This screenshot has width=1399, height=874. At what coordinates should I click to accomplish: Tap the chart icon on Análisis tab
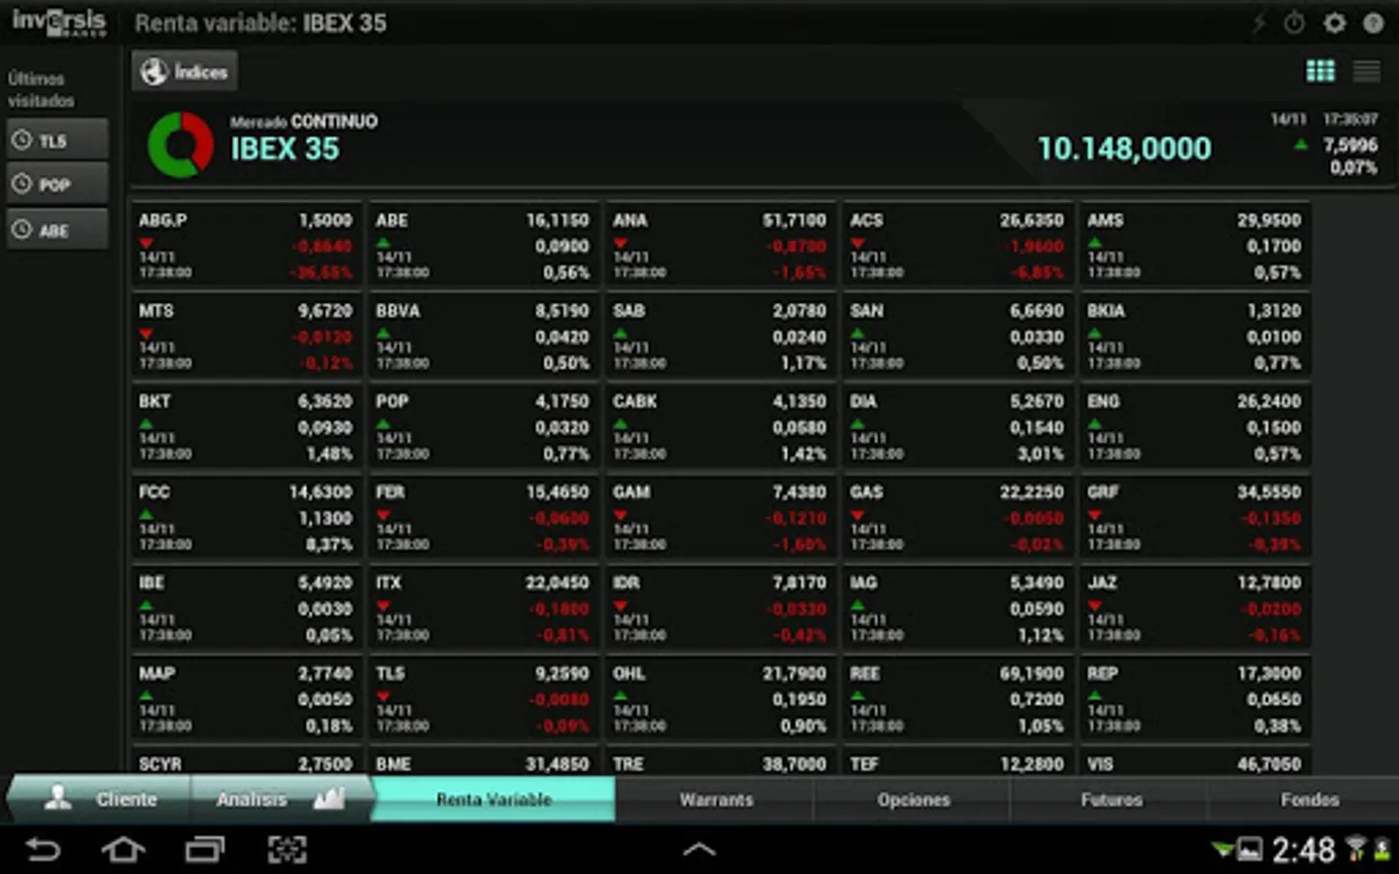pyautogui.click(x=329, y=798)
